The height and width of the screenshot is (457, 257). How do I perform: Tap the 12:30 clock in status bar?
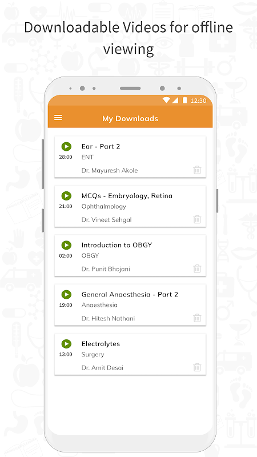tap(198, 101)
